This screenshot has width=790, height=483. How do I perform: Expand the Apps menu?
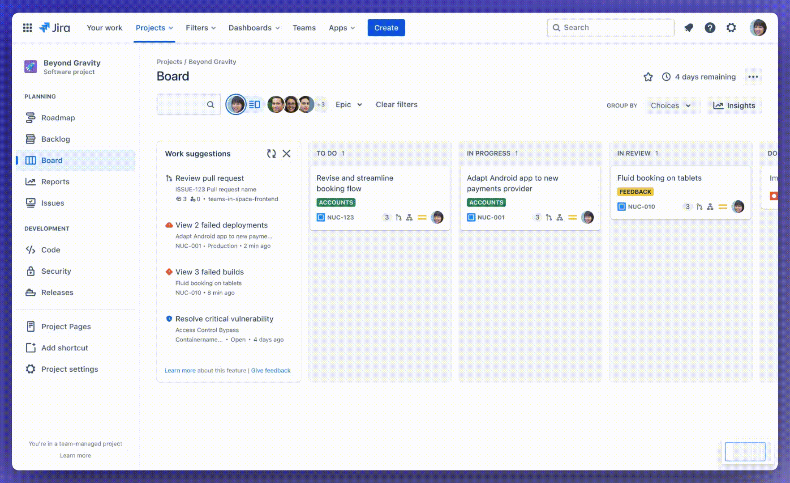click(x=342, y=28)
